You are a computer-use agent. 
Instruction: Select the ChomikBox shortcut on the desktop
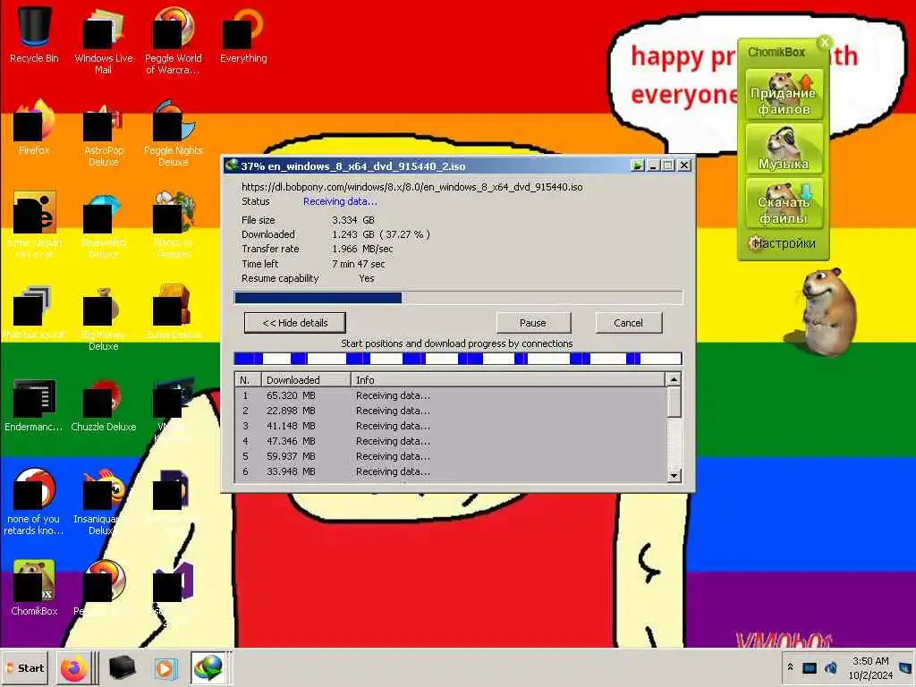[34, 587]
